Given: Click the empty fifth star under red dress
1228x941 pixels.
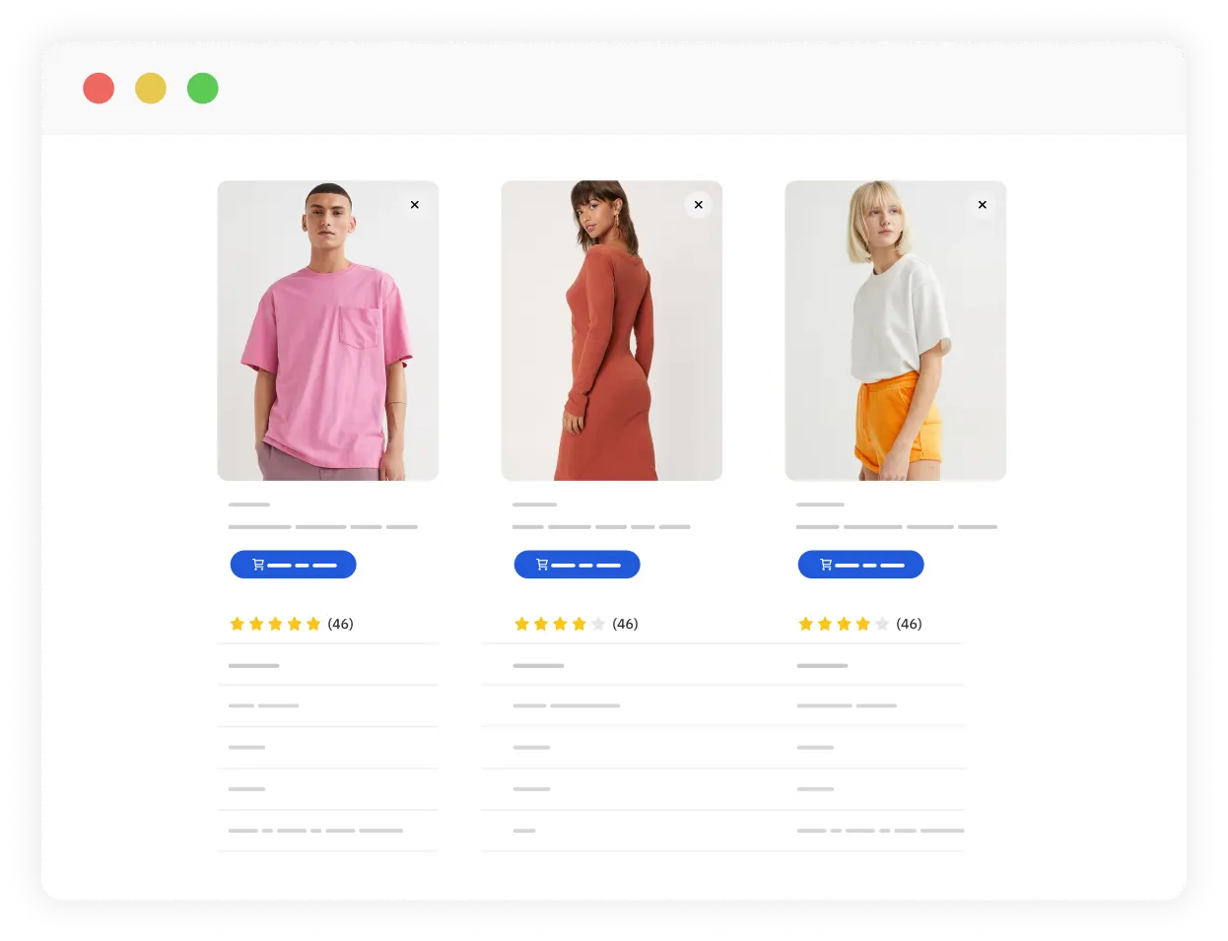Looking at the screenshot, I should [x=598, y=624].
